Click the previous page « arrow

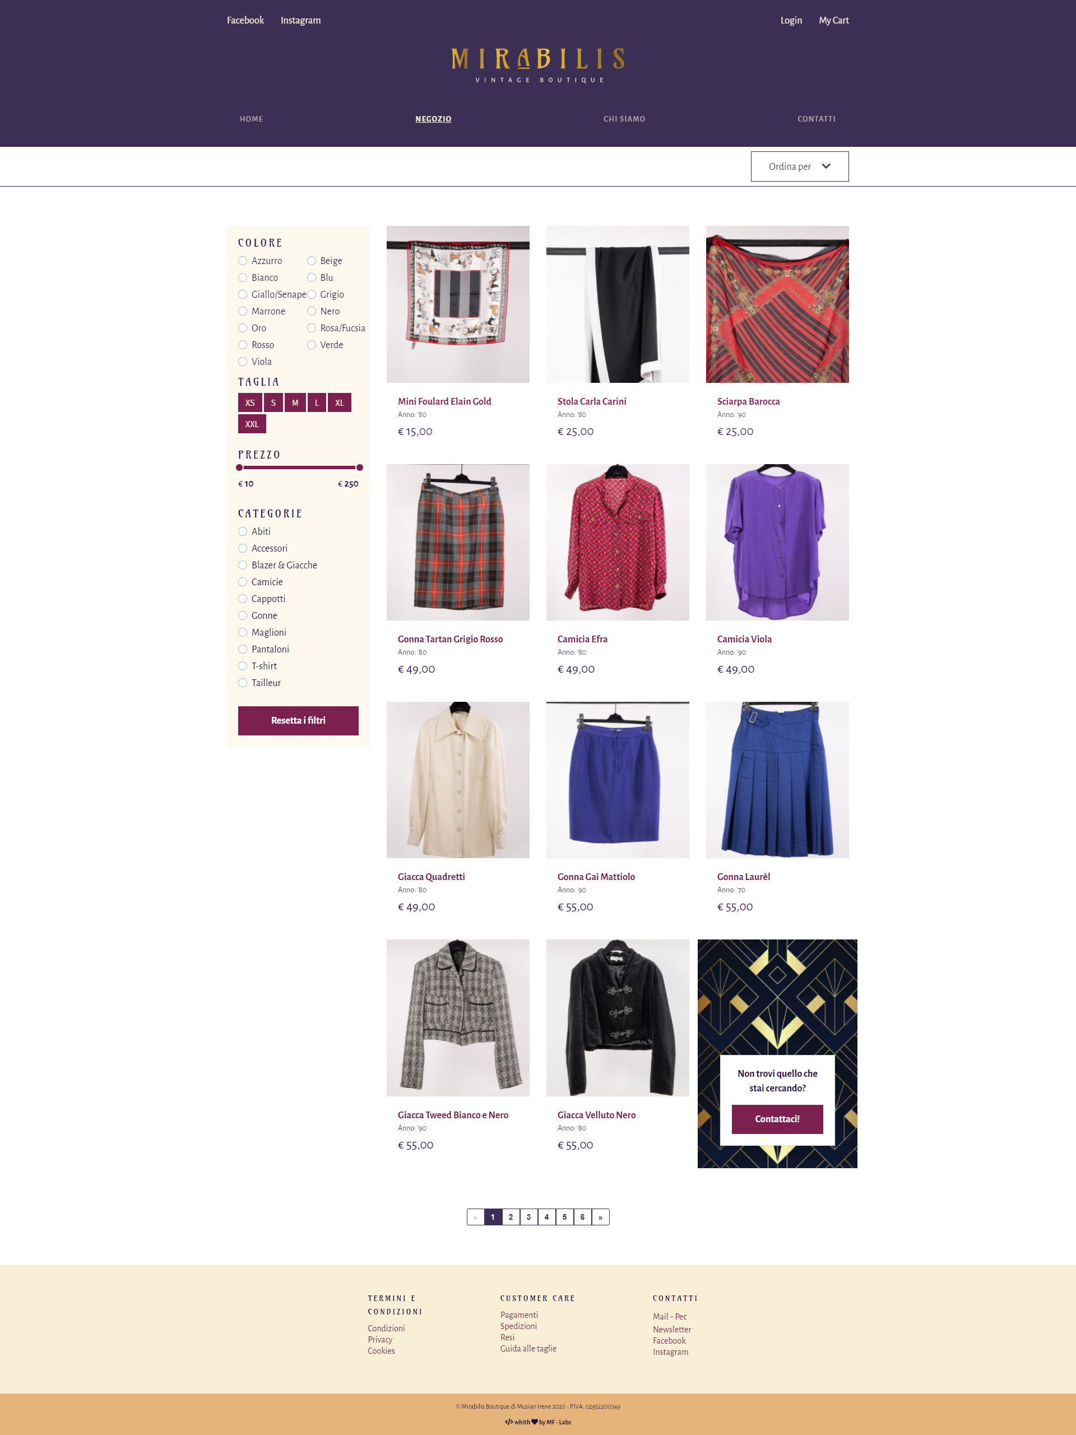point(475,1217)
